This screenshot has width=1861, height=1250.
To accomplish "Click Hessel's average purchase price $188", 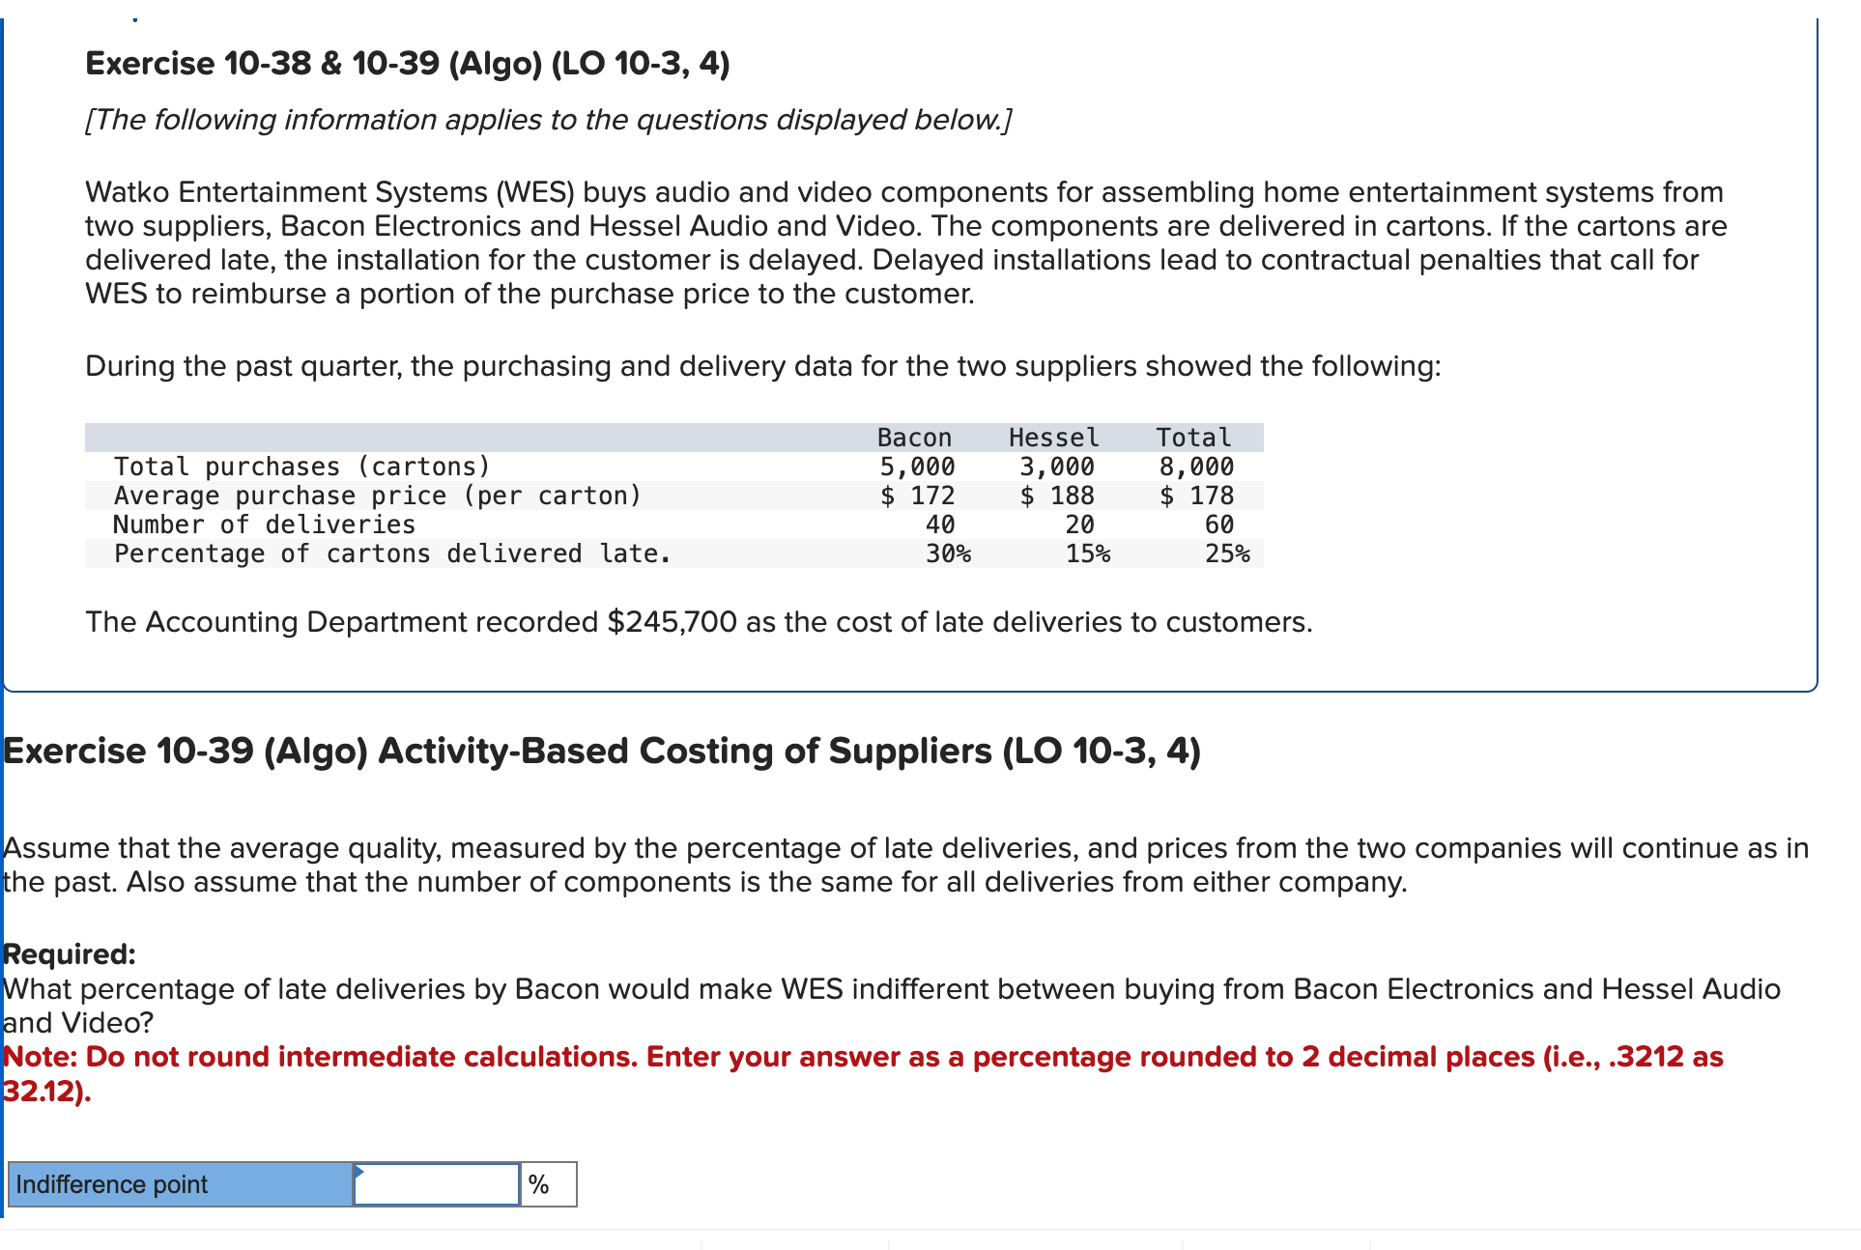I will pos(1057,496).
